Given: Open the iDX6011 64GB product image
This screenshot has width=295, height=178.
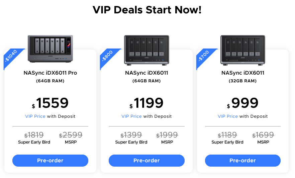Looking at the screenshot, I should [146, 50].
